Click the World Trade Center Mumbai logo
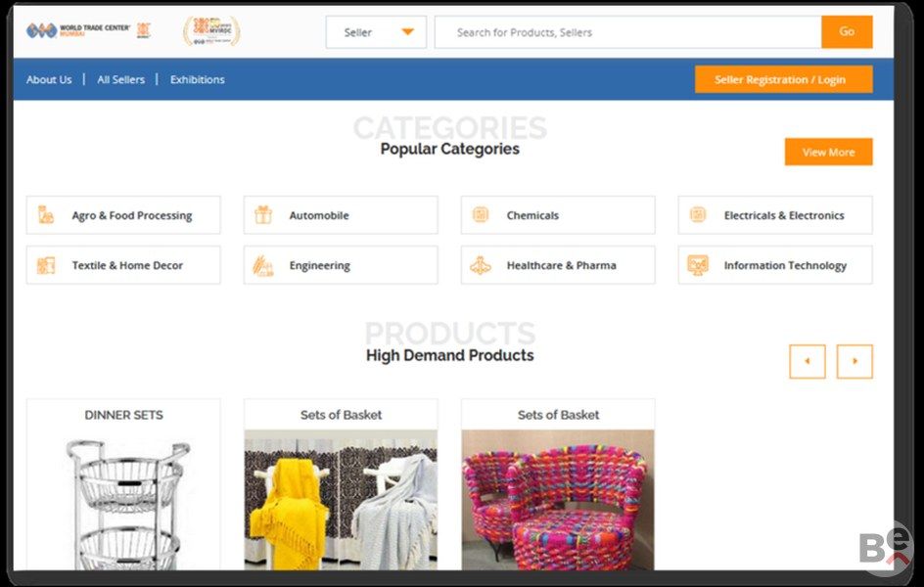 coord(78,30)
